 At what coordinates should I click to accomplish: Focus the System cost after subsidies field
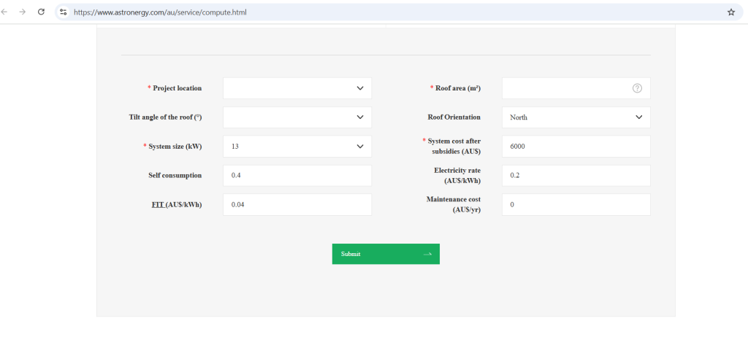[x=576, y=147]
